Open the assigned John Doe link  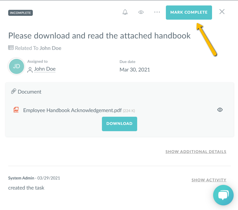pos(45,69)
